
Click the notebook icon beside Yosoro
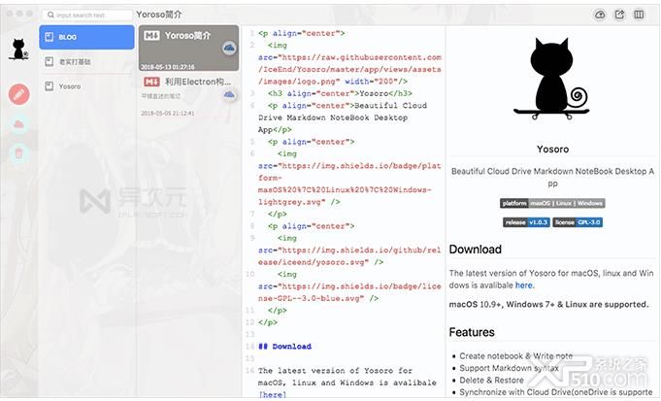pos(50,86)
